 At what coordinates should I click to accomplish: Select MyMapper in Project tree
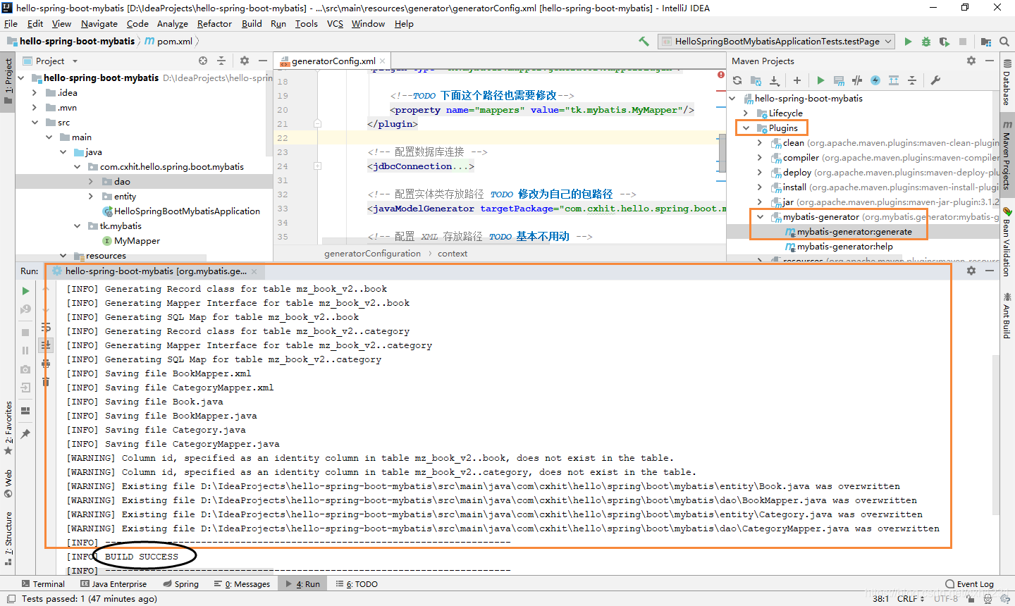(x=137, y=241)
